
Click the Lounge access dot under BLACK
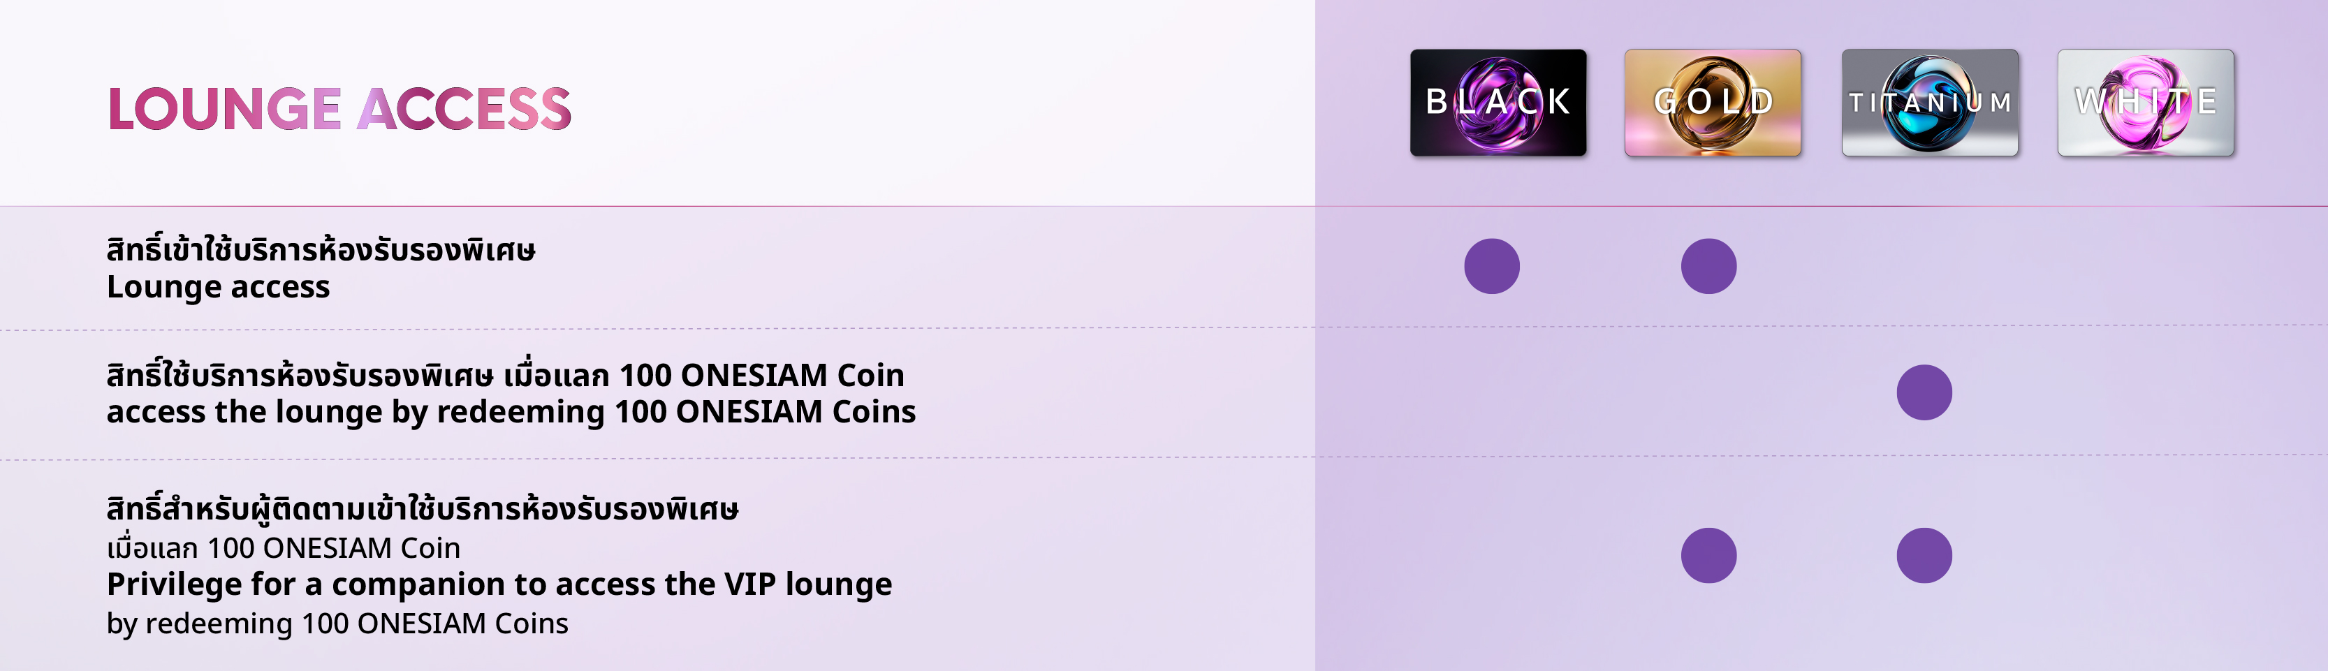pos(1491,267)
